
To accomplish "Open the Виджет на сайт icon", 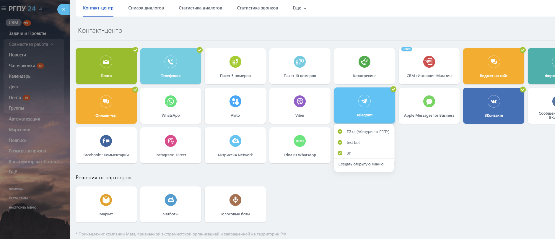I will point(494,62).
